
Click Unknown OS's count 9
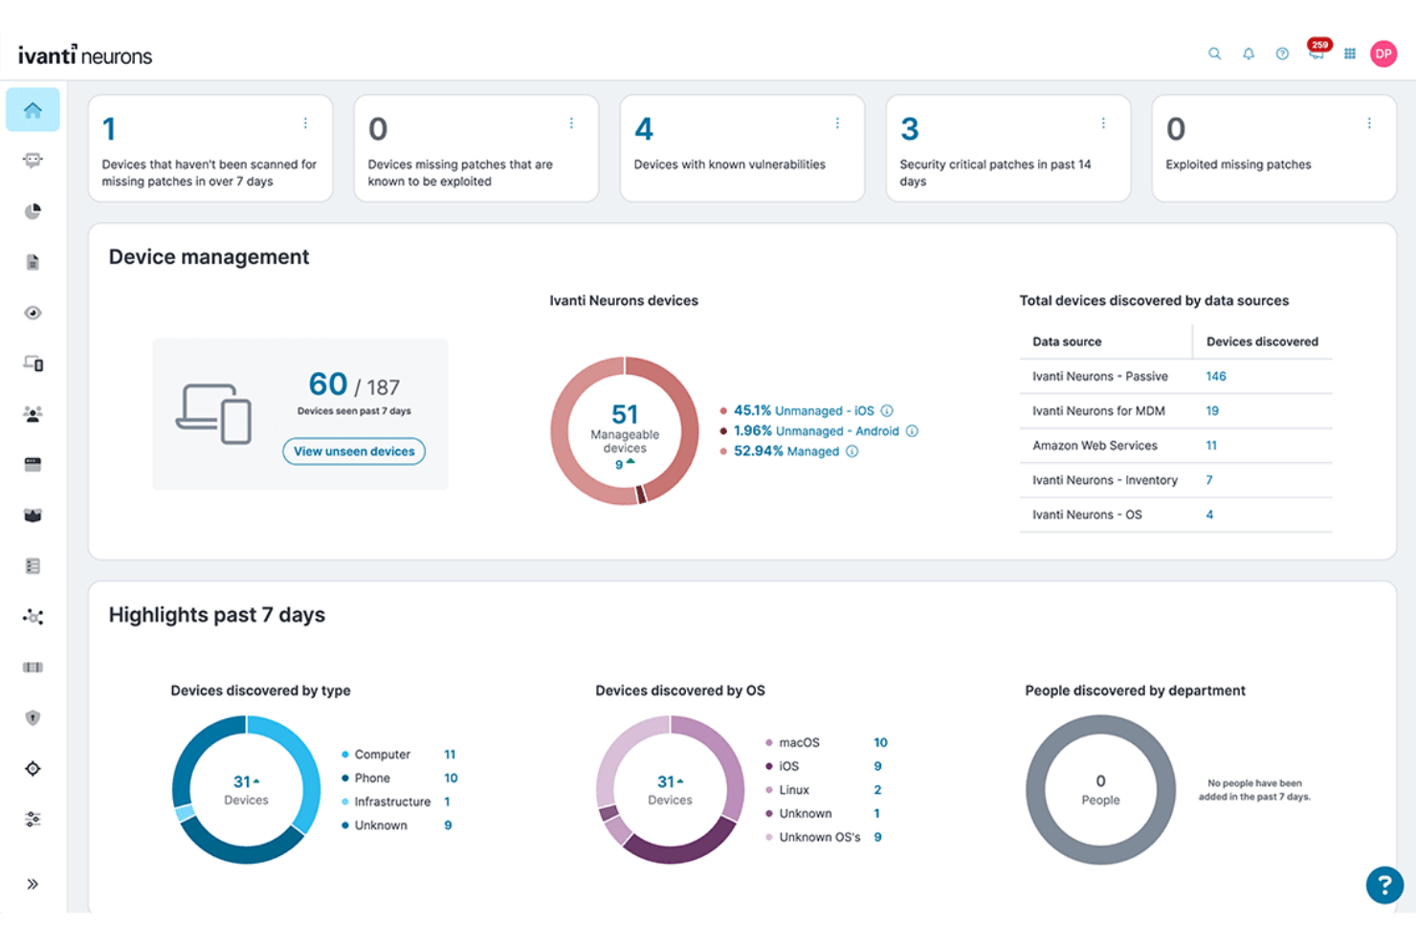pyautogui.click(x=877, y=837)
